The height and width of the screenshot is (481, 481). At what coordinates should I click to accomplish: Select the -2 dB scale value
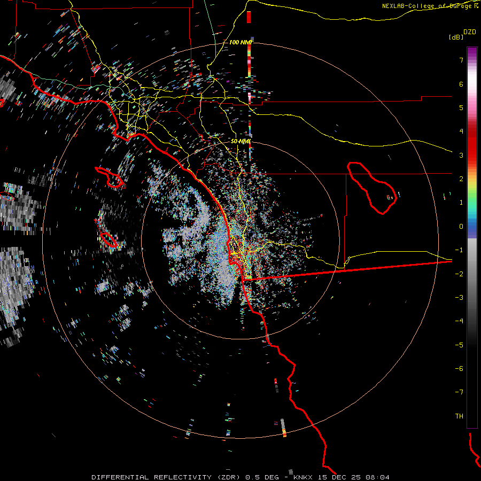coord(459,274)
